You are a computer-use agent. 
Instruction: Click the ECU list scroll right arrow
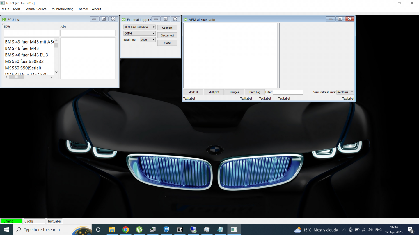(52, 77)
